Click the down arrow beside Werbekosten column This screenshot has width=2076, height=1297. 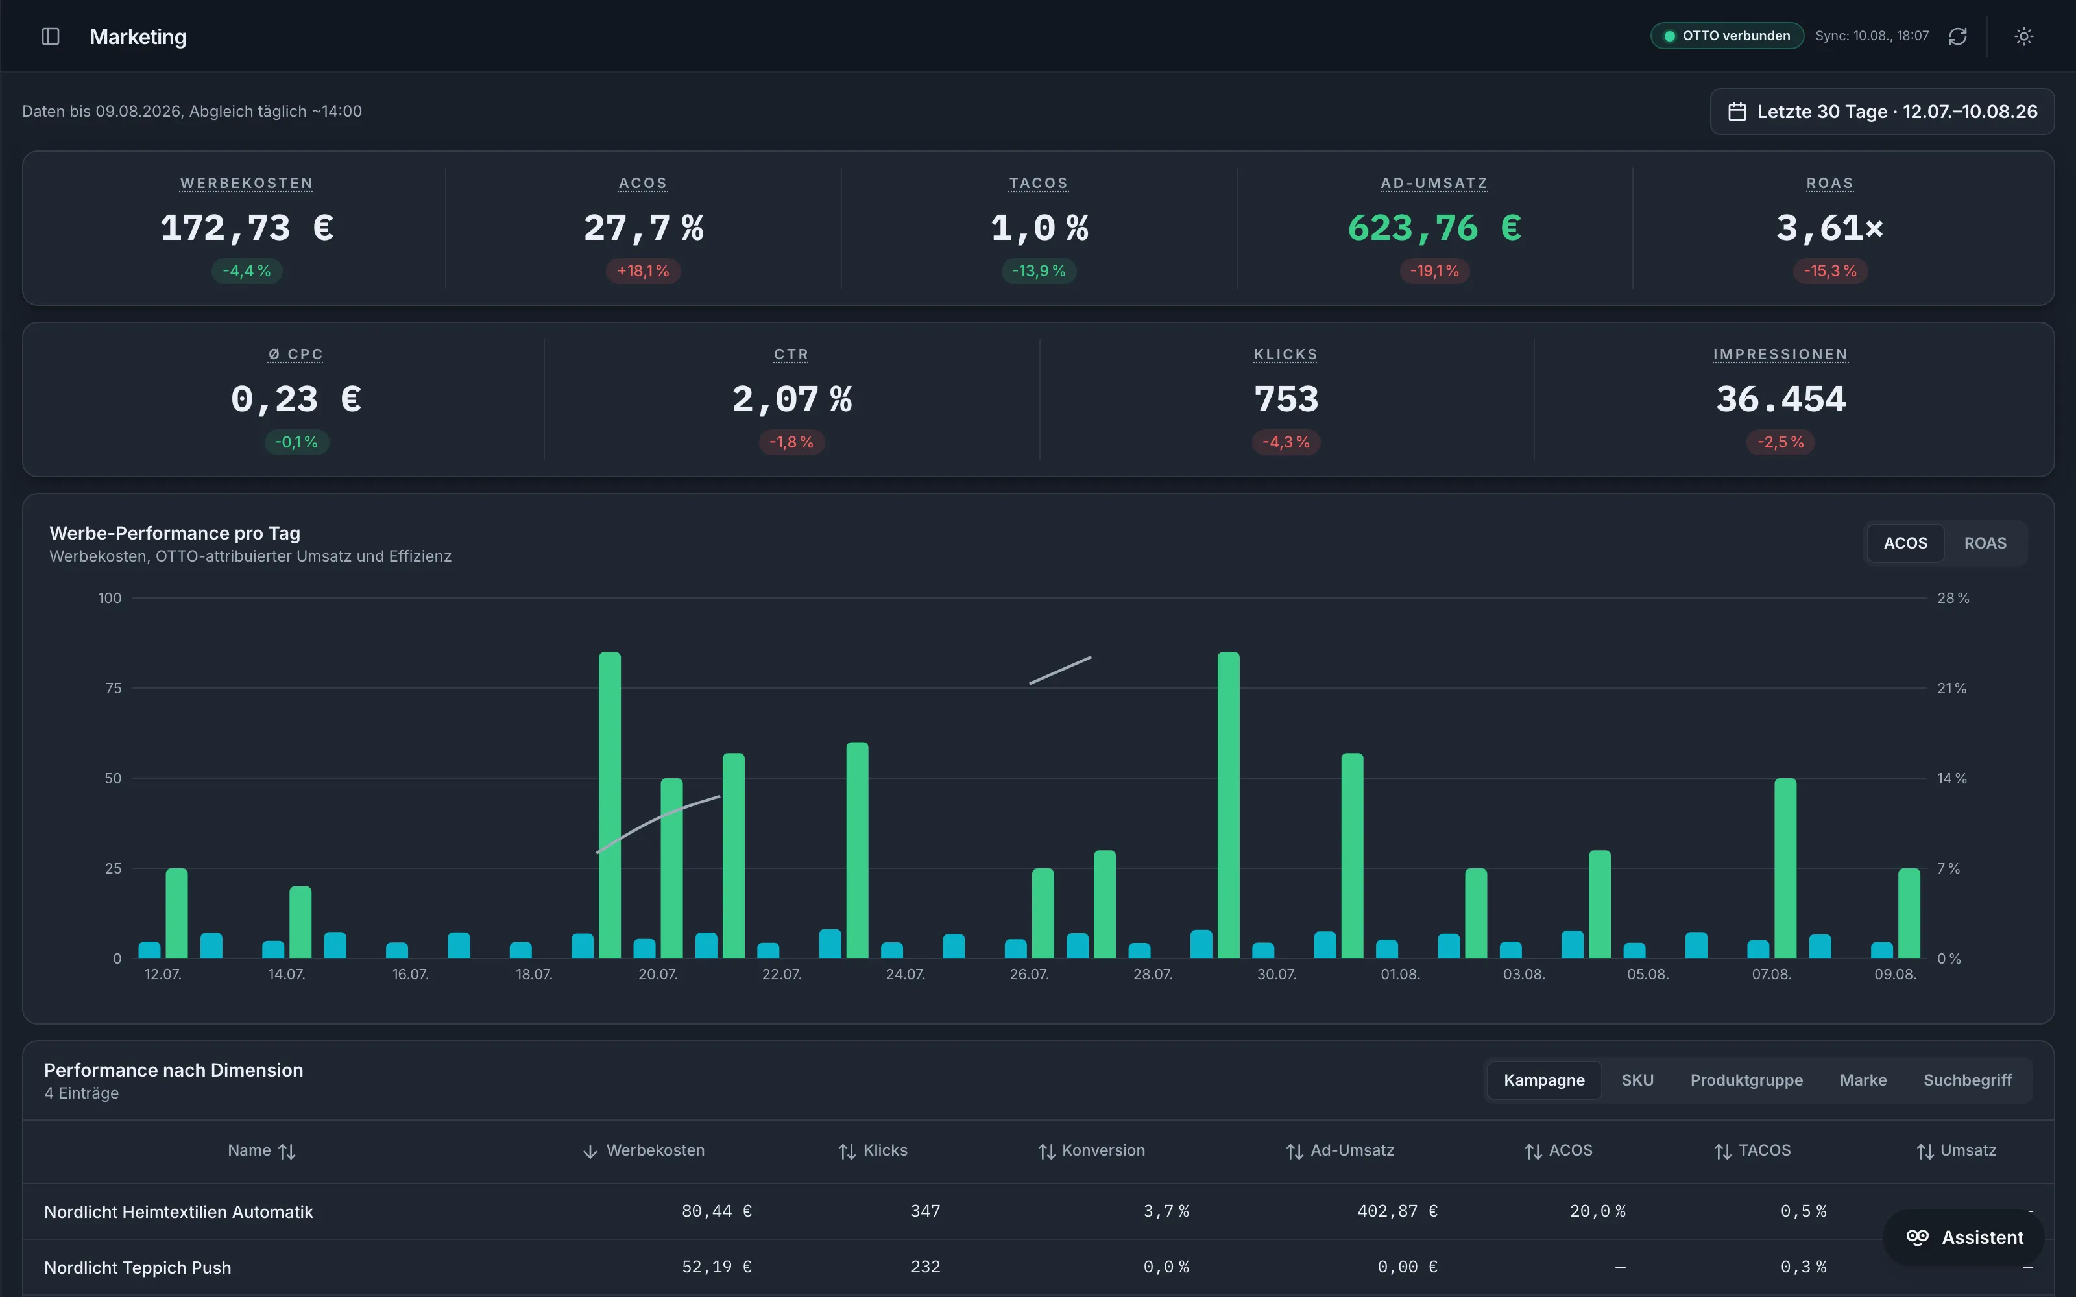[x=590, y=1151]
